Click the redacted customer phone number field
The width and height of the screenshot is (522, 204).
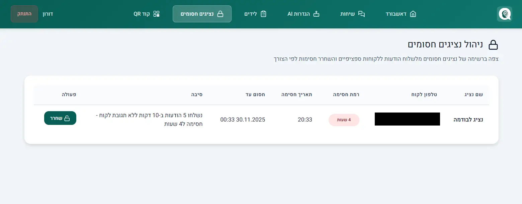tap(407, 119)
